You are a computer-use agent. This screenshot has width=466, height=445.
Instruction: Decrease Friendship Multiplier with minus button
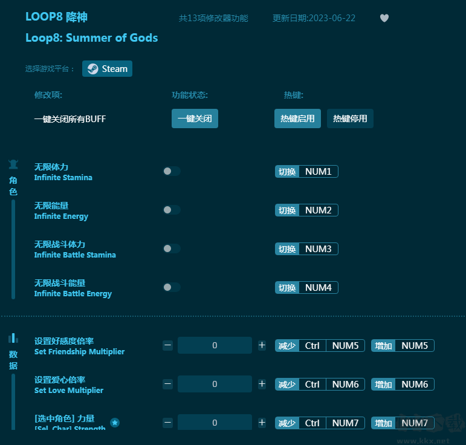coord(167,345)
